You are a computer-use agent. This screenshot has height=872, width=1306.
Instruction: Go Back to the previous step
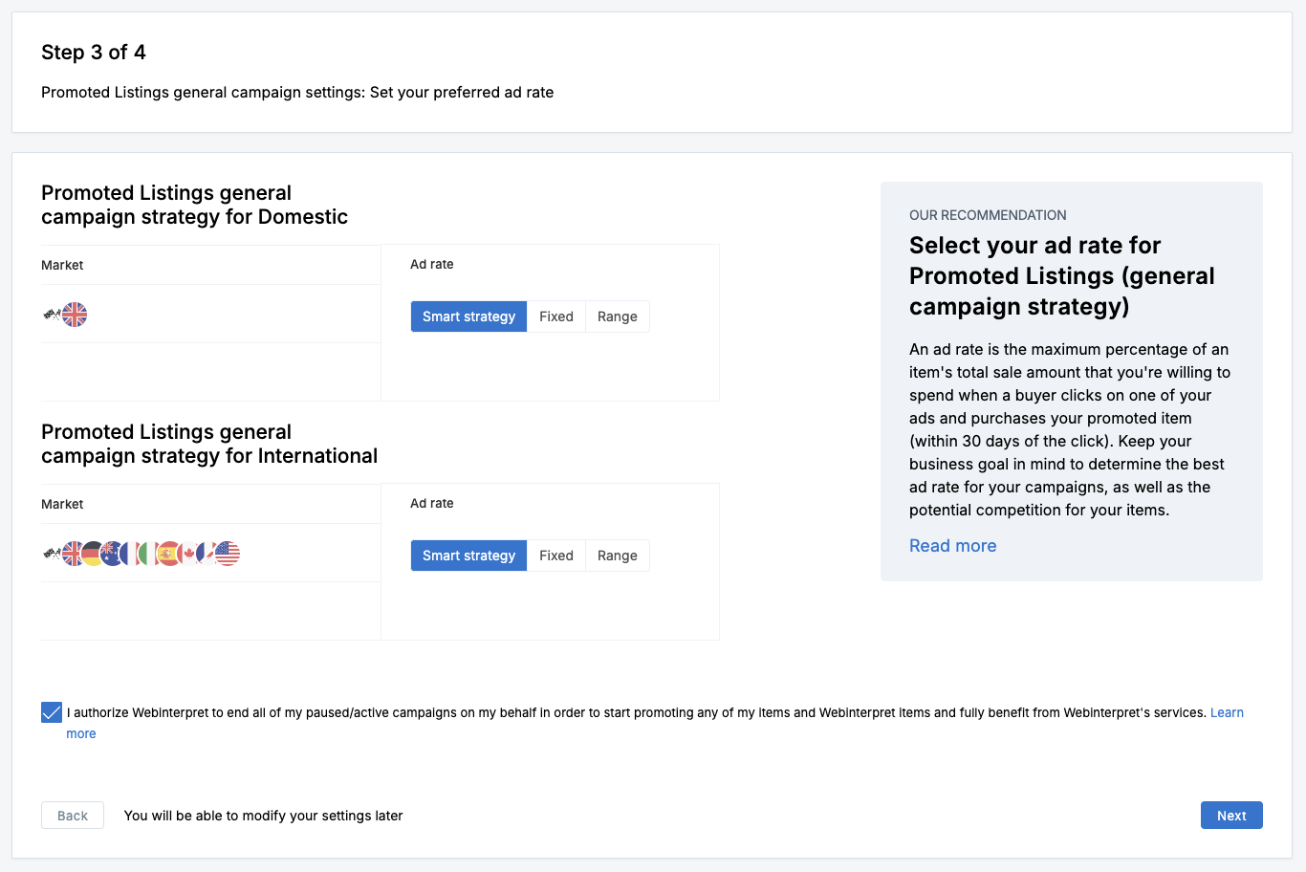(x=73, y=816)
